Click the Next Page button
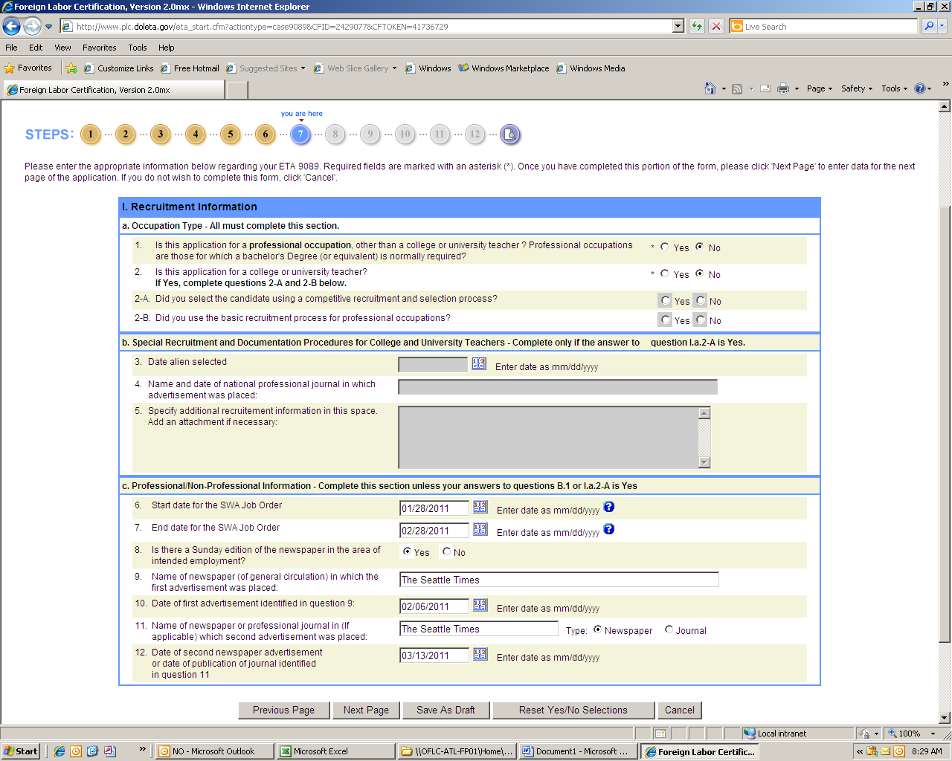952x761 pixels. 366,710
